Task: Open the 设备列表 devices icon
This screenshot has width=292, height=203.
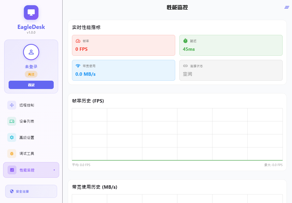Action: click(x=11, y=121)
